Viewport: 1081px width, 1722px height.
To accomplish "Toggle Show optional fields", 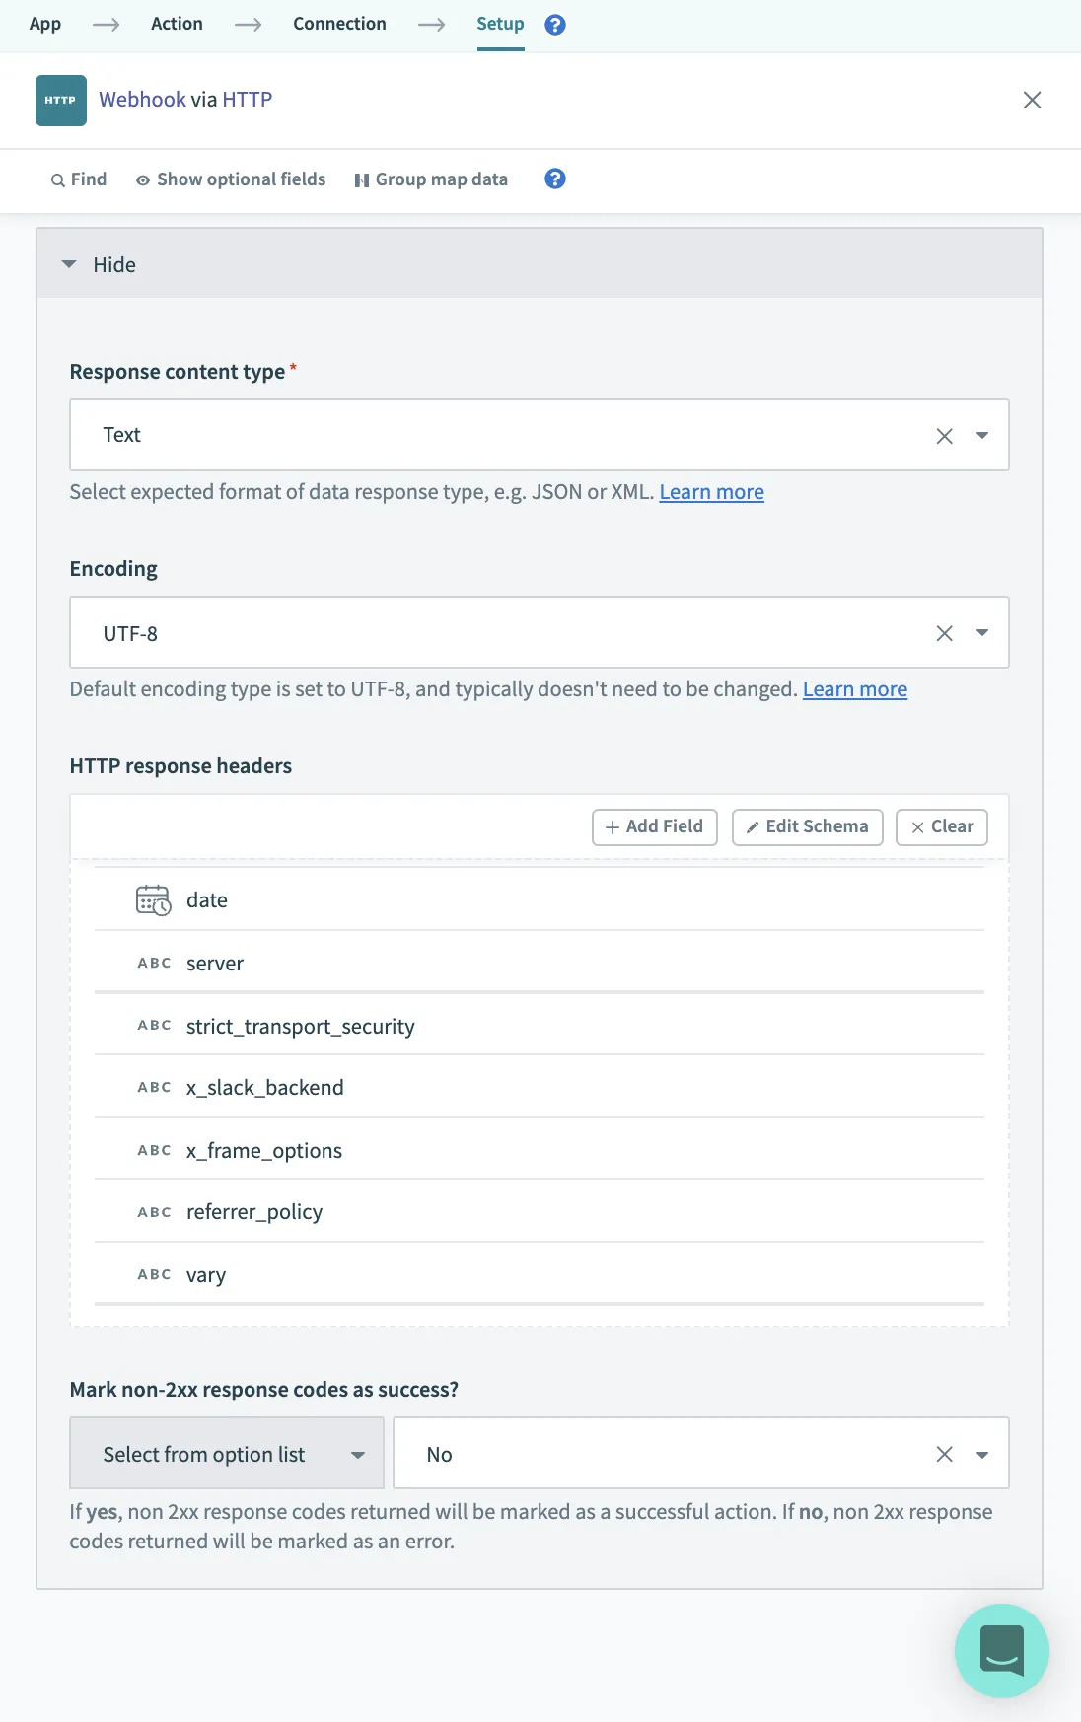I will pos(231,179).
